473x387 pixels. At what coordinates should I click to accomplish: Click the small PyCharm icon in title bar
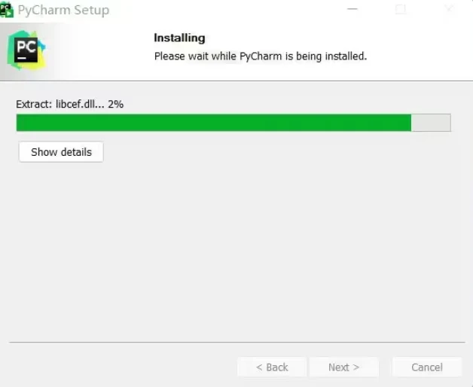click(6, 10)
